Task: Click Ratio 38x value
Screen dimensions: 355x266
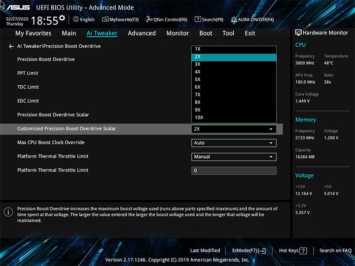Action: point(327,82)
